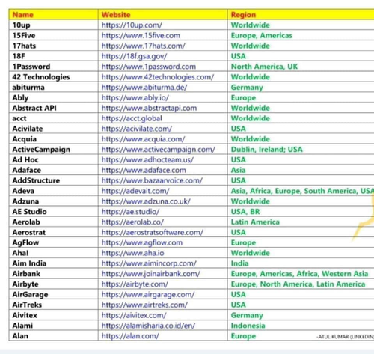Follow the acct.global link
Viewport: 374px width, 354px height.
pyautogui.click(x=132, y=118)
